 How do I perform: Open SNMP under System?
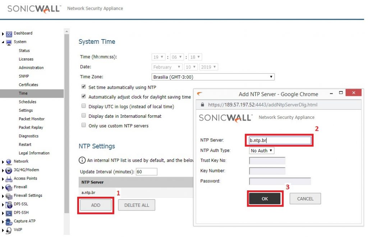(x=24, y=76)
